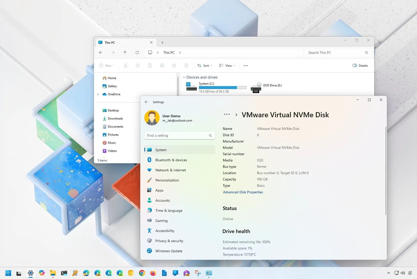This screenshot has height=279, width=417.
Task: Open the breadcrumb ellipsis in Settings
Action: 227,114
